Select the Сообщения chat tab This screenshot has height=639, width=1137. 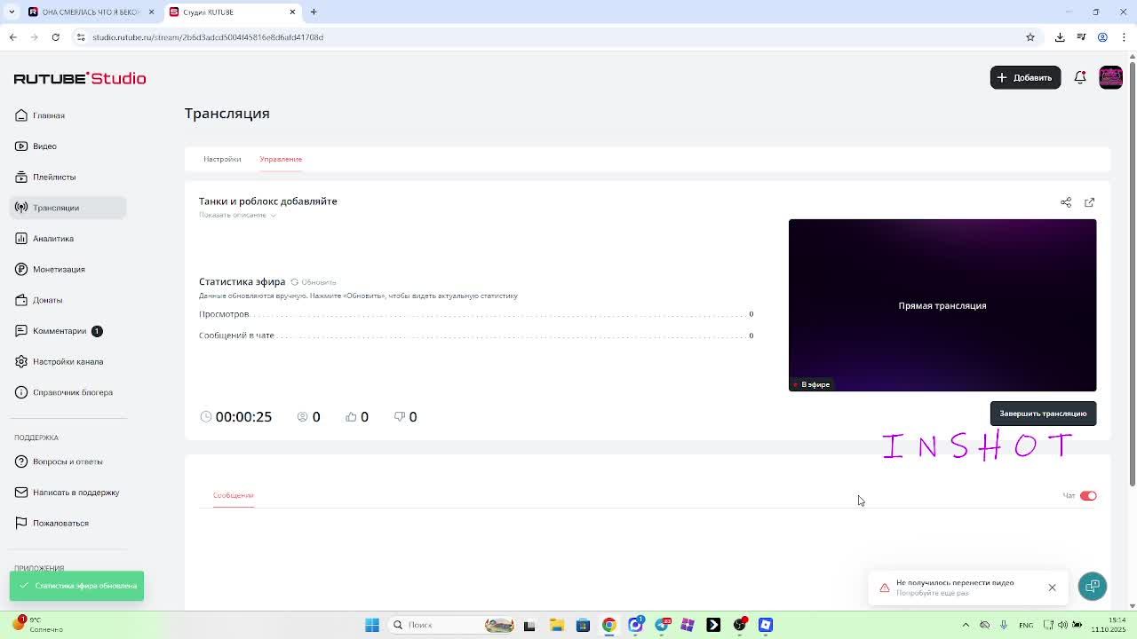tap(234, 495)
